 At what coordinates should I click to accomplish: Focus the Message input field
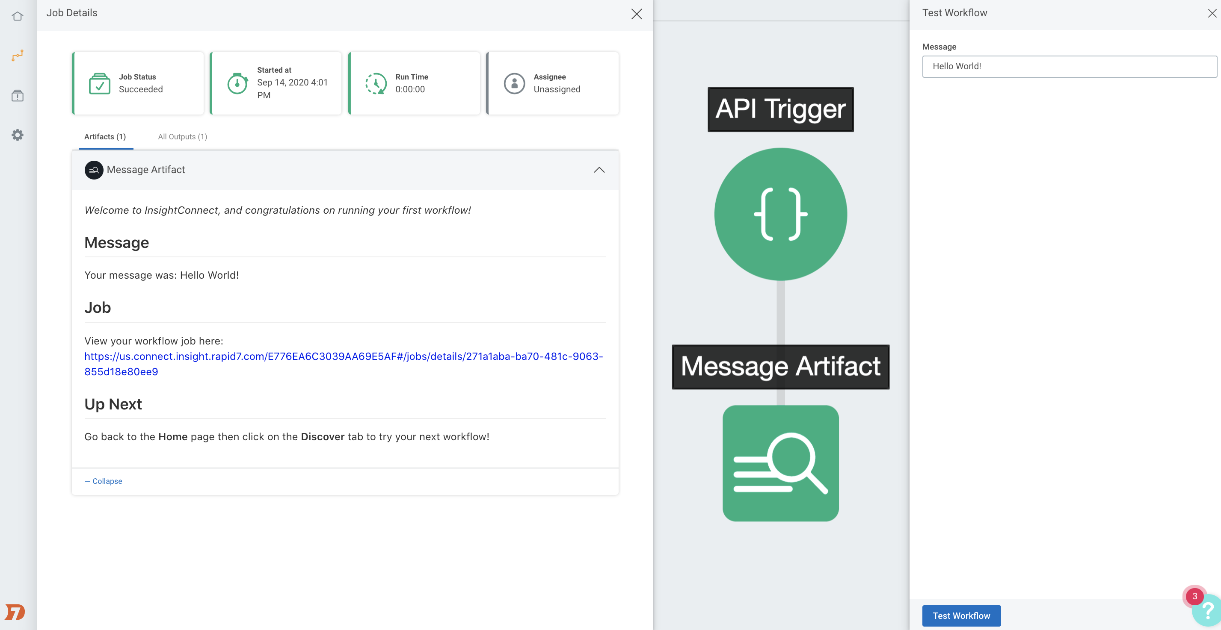click(x=1069, y=66)
